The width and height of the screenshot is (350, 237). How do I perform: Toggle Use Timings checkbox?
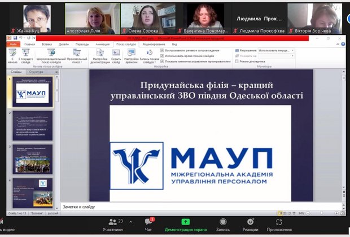(x=163, y=55)
